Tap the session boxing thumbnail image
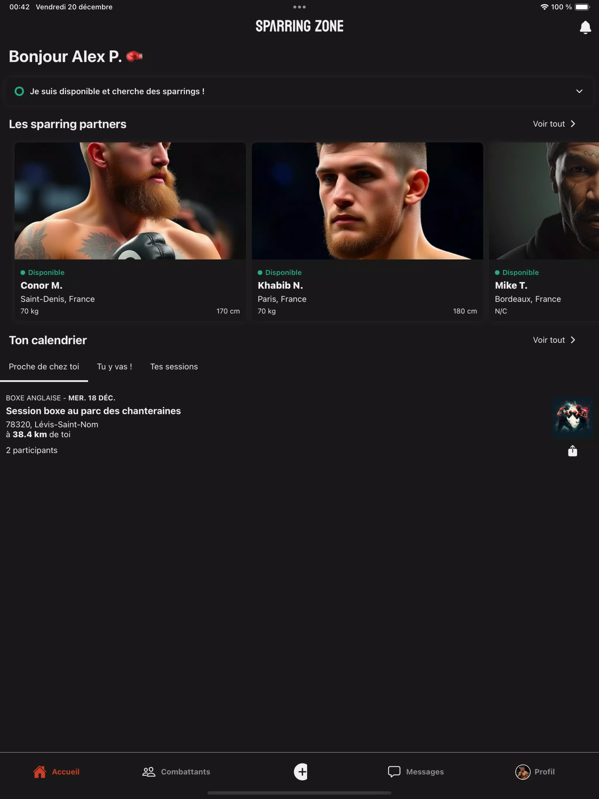The width and height of the screenshot is (599, 799). point(572,418)
